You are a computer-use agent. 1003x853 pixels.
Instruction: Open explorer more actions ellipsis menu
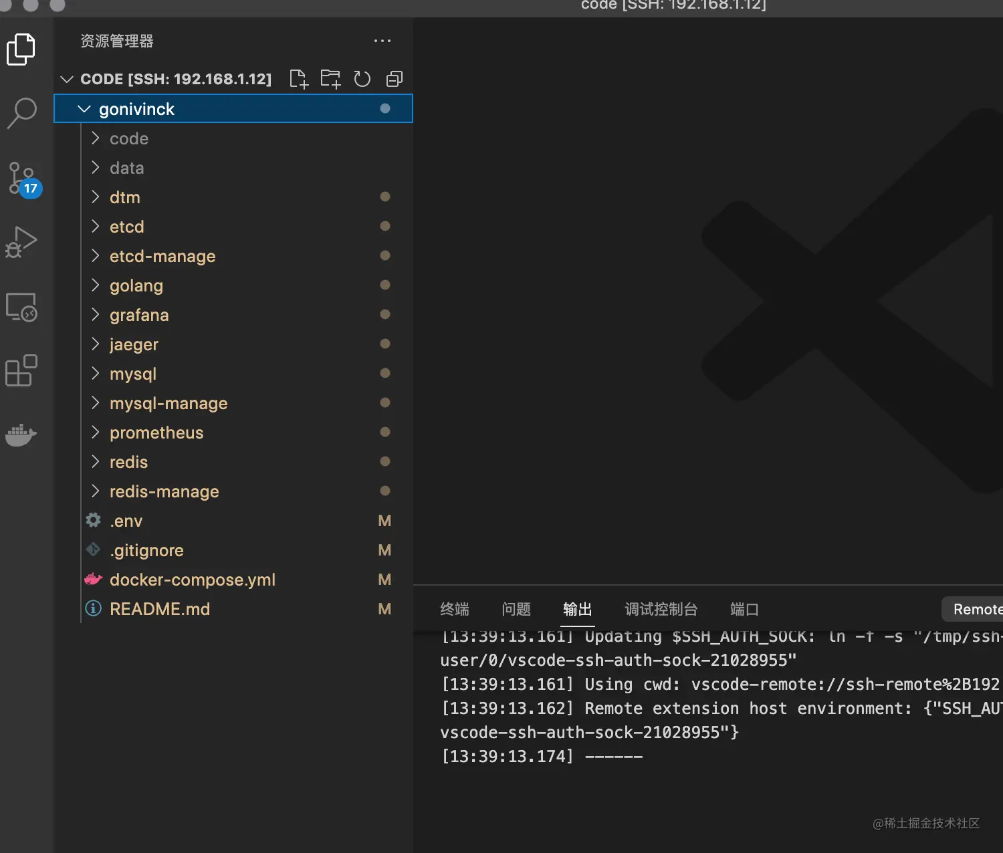382,41
